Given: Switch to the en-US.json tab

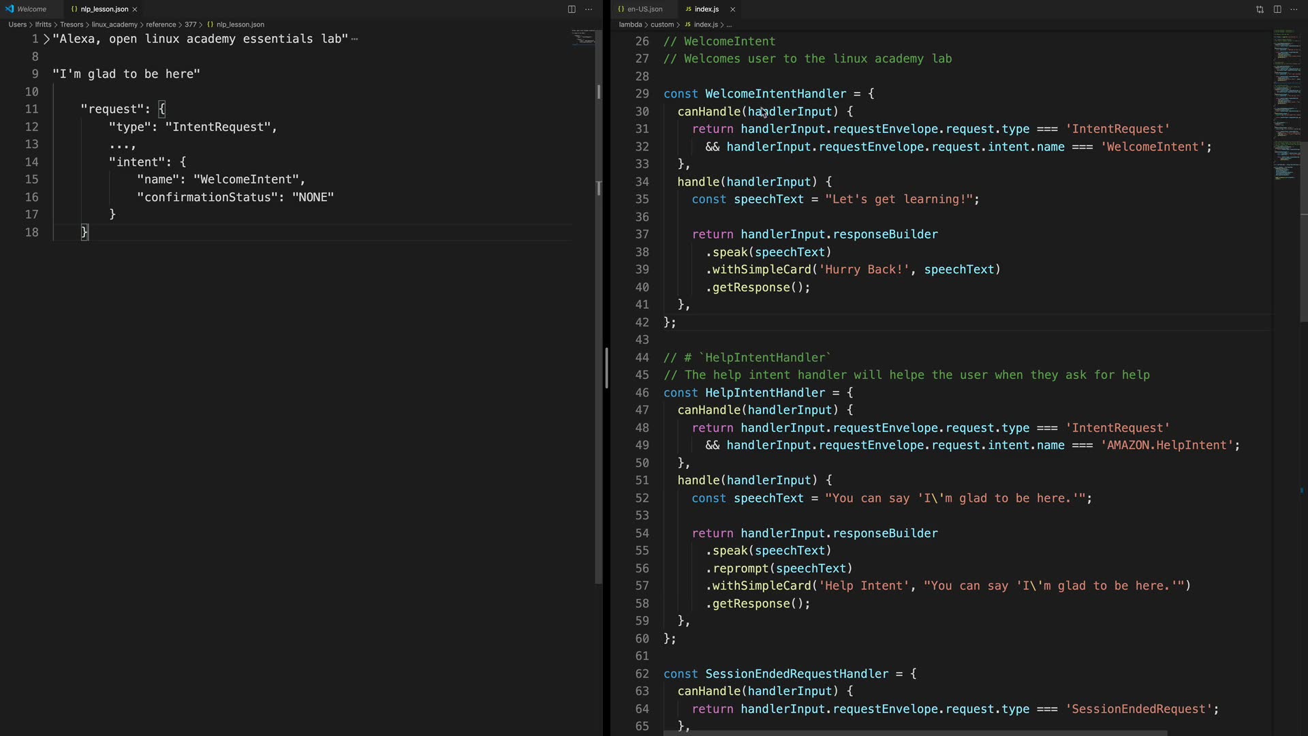Looking at the screenshot, I should [x=644, y=9].
